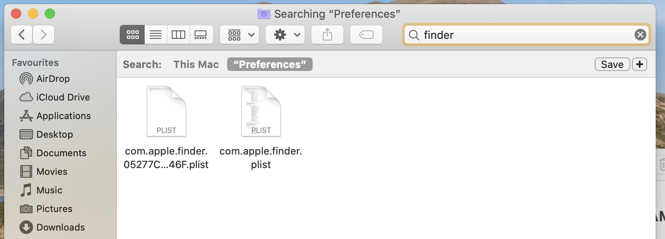This screenshot has height=239, width=665.
Task: Clear the finder search text
Action: [640, 35]
